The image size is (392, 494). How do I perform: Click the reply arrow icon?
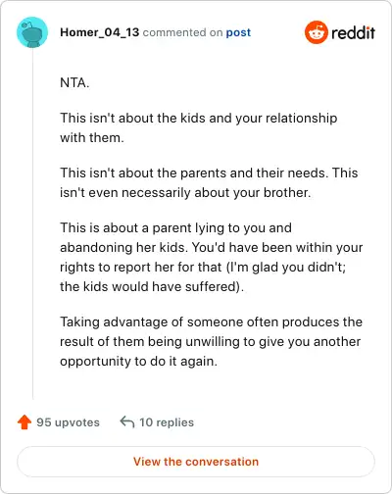(x=127, y=421)
